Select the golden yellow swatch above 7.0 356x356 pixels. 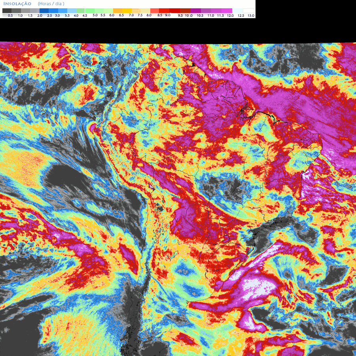click(x=127, y=11)
